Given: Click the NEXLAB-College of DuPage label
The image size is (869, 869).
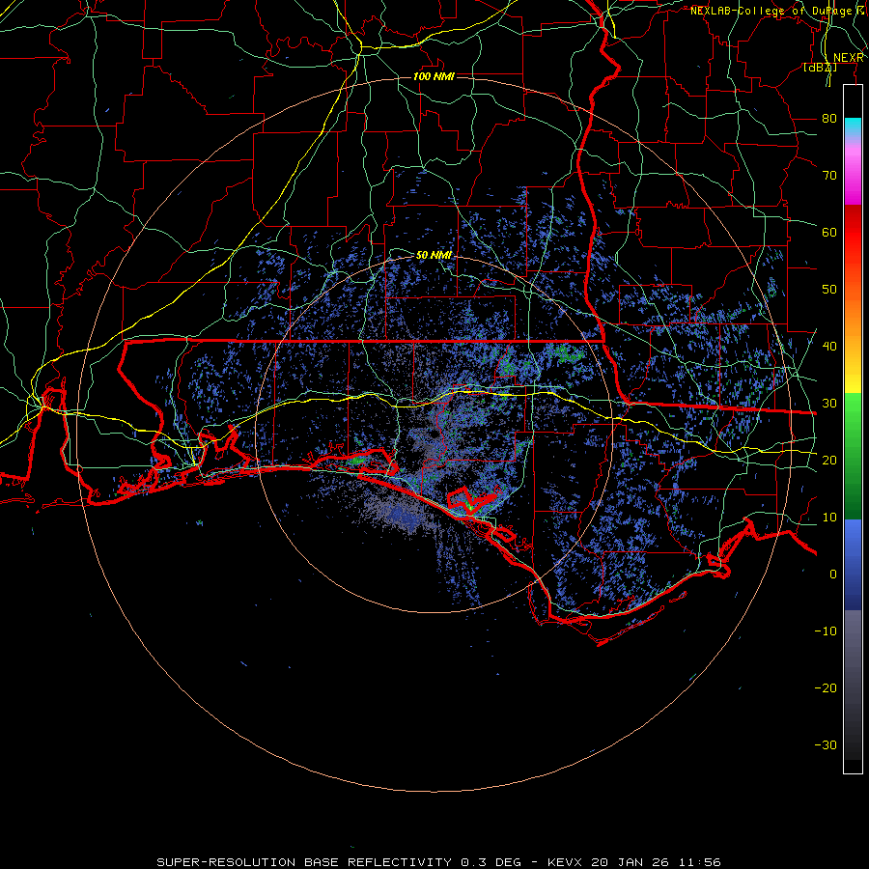Looking at the screenshot, I should point(771,11).
